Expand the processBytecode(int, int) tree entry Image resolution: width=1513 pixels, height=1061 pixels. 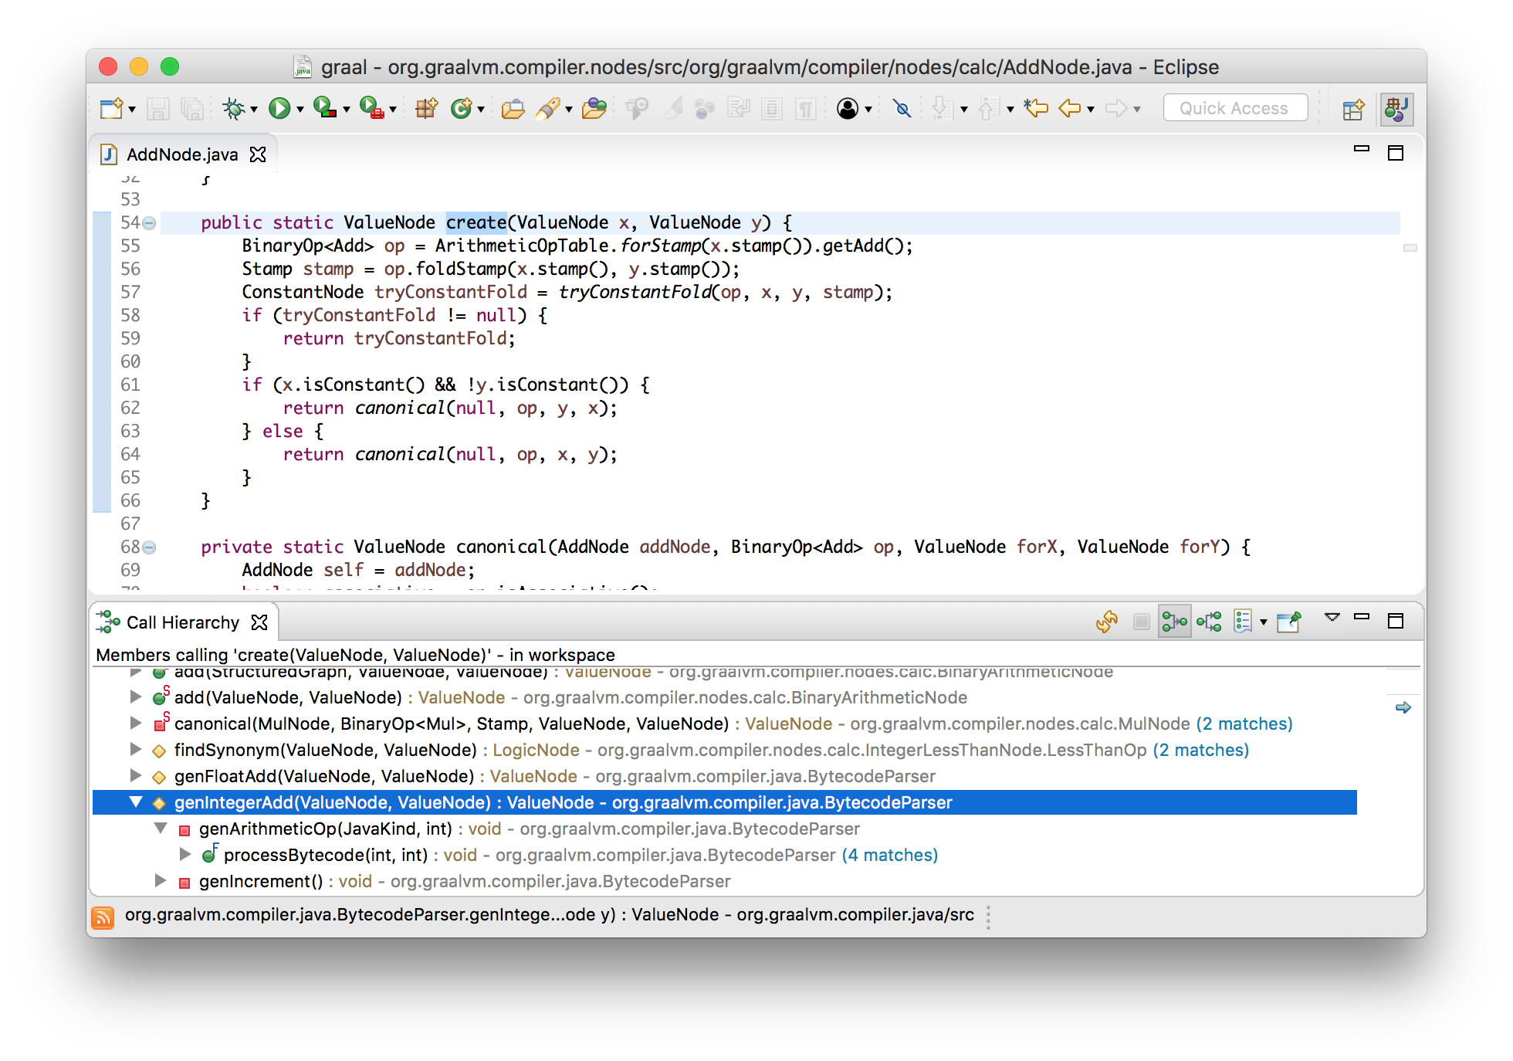[x=185, y=854]
